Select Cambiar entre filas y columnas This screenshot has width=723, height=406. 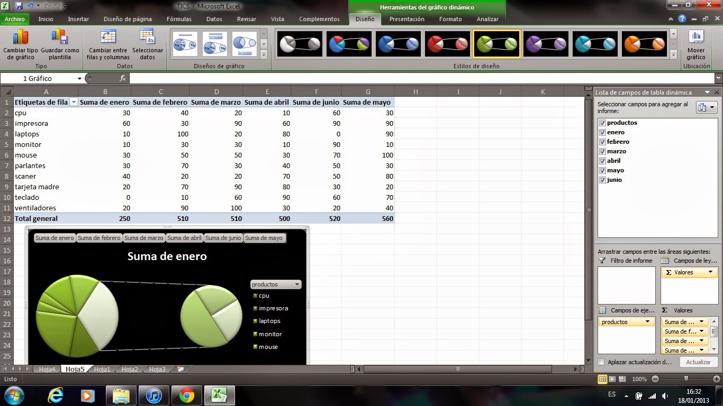[x=107, y=45]
